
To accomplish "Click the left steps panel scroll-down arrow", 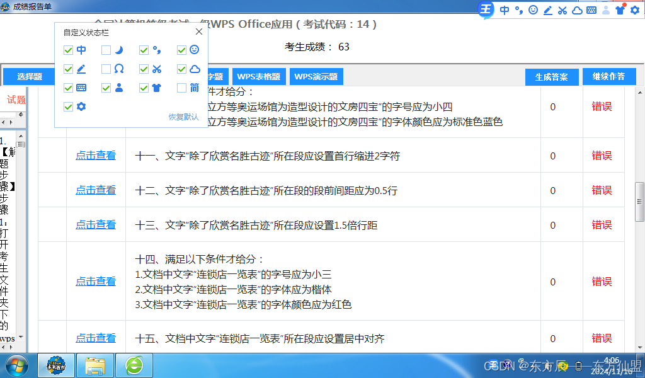I will 21,337.
